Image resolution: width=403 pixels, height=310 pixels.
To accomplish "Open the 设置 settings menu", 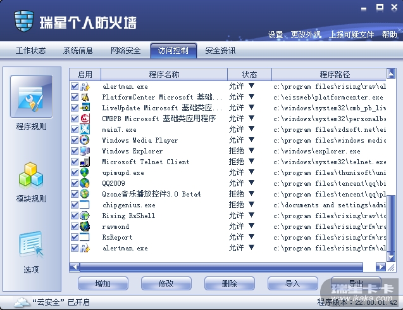I will pyautogui.click(x=276, y=34).
